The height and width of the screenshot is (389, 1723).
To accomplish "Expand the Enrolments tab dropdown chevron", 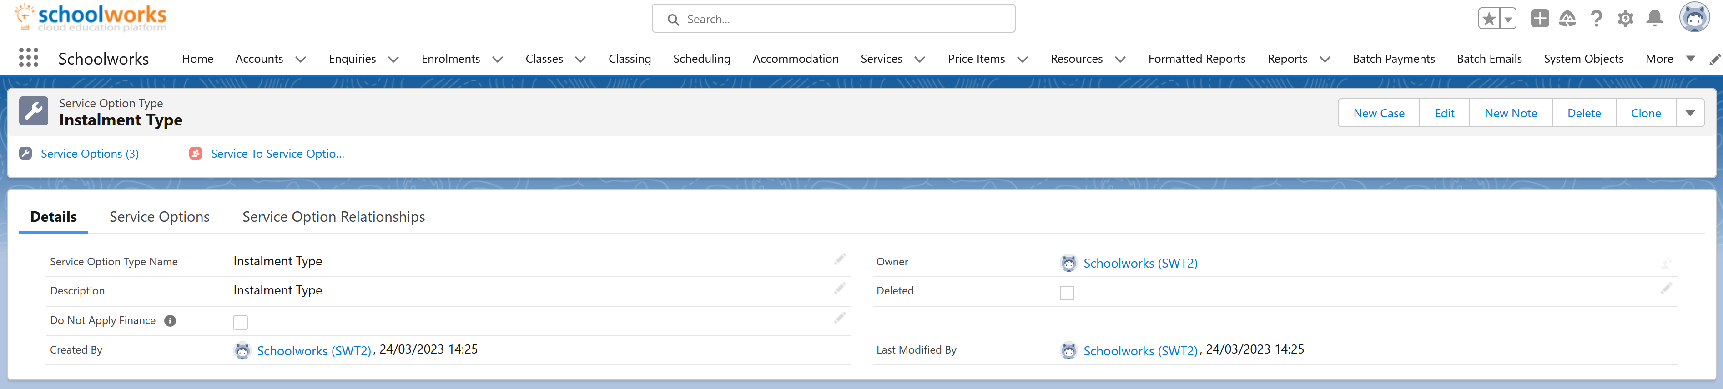I will pyautogui.click(x=498, y=60).
